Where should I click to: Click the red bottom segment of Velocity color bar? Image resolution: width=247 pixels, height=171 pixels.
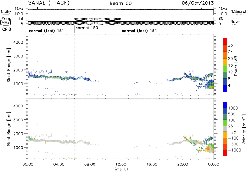(x=225, y=153)
